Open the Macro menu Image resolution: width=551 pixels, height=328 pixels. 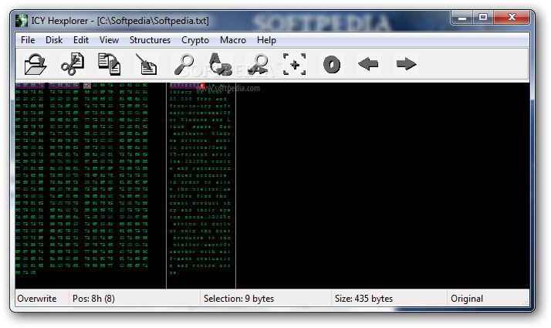(233, 40)
